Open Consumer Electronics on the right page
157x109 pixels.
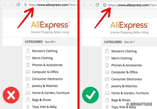(x=127, y=79)
